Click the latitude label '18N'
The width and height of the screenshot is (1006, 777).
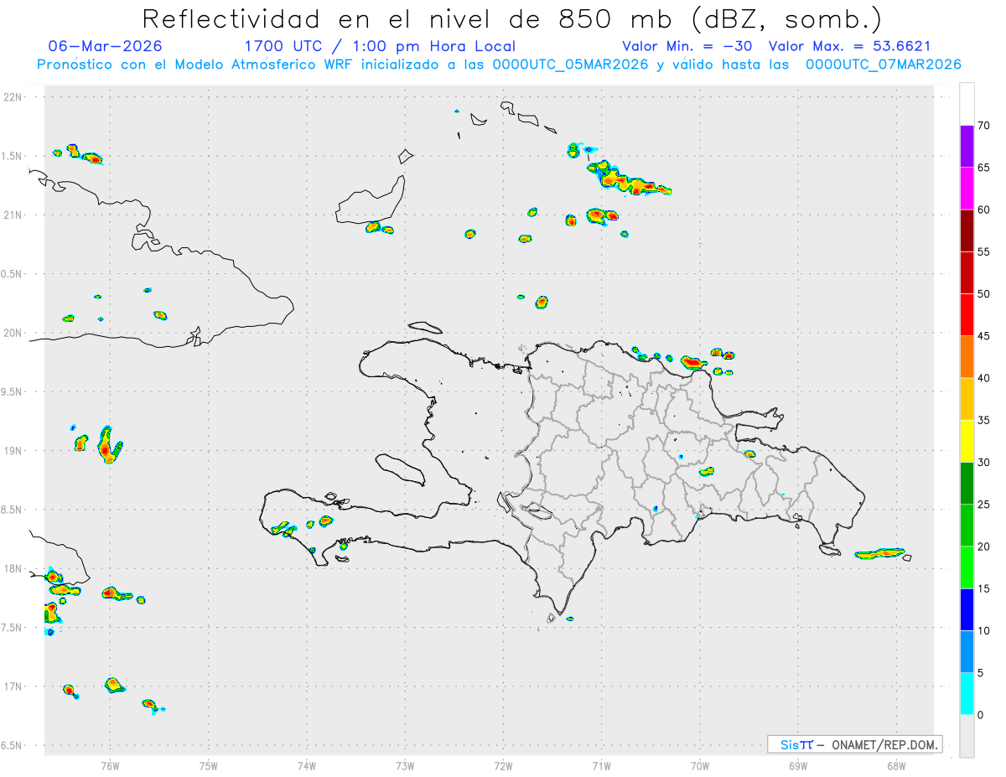coord(14,569)
